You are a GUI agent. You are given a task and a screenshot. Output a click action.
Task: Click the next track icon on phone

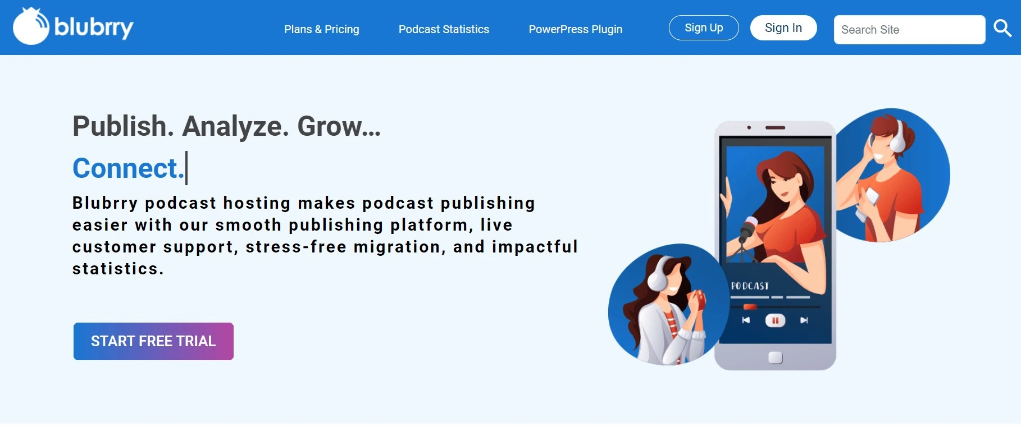tap(804, 320)
